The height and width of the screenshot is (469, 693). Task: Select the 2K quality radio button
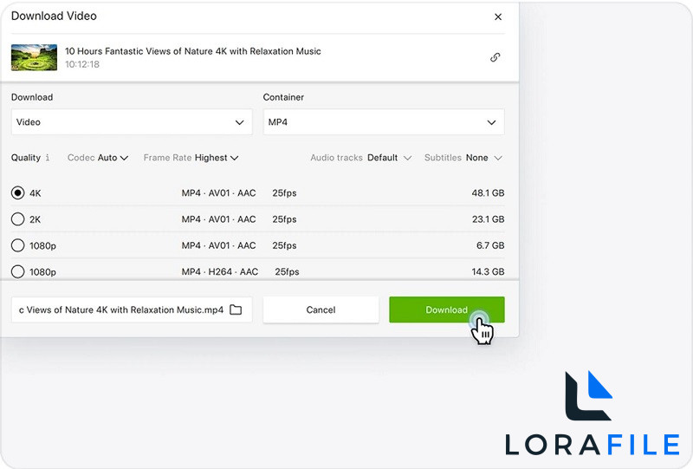tap(17, 219)
